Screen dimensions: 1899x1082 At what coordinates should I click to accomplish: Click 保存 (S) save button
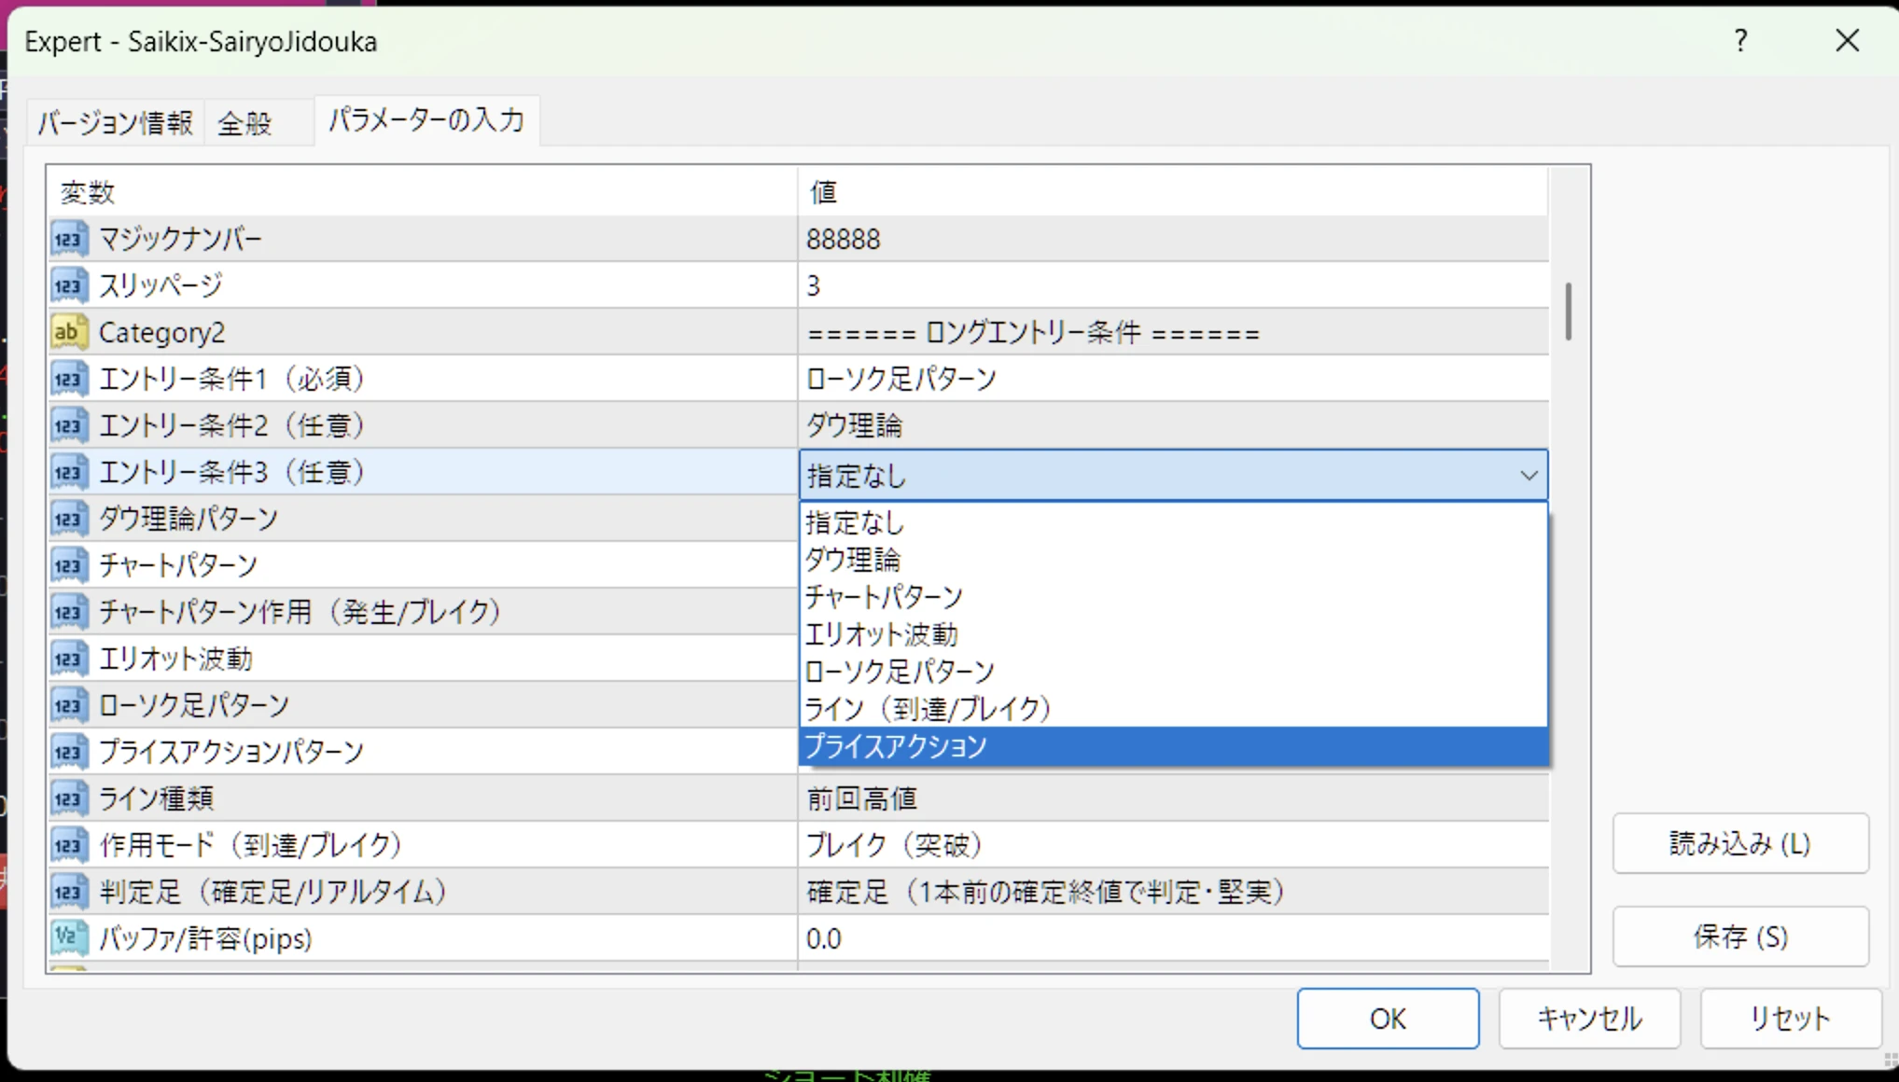pyautogui.click(x=1740, y=936)
